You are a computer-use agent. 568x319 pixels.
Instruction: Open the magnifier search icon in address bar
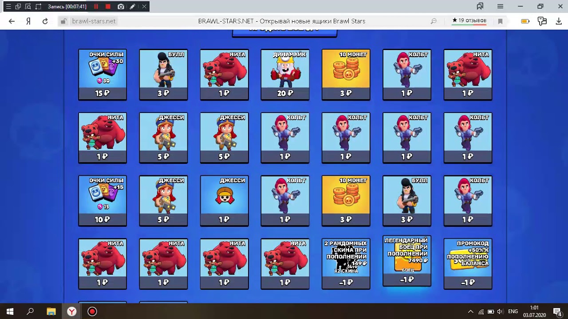(x=434, y=21)
